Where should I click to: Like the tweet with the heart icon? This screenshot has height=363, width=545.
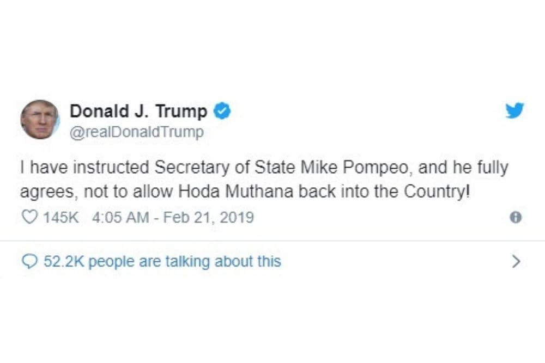[28, 217]
